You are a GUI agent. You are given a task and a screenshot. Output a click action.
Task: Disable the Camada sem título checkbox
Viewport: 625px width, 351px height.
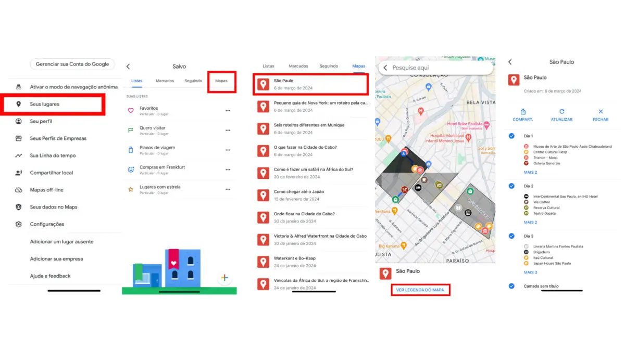(x=511, y=285)
